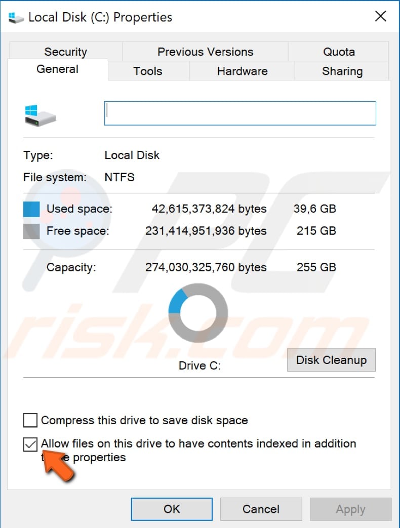Click the 'NTFS' file system value

[x=119, y=177]
